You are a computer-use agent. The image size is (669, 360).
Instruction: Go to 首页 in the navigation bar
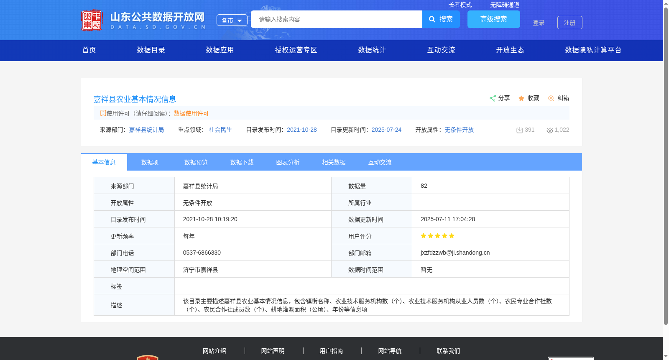pyautogui.click(x=89, y=50)
